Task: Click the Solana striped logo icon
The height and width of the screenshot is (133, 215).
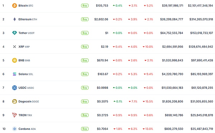Action: [x=15, y=74]
